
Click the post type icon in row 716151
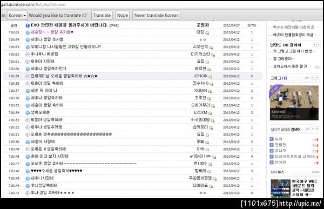point(28,135)
